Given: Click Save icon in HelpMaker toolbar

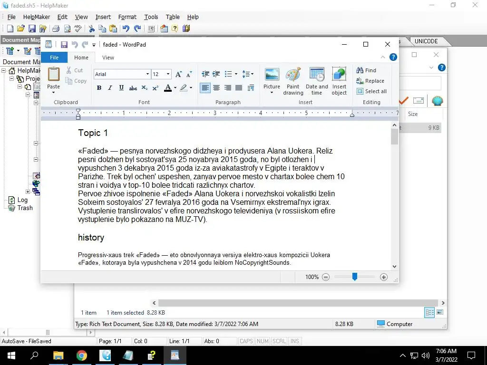Looking at the screenshot, I should pos(32,29).
